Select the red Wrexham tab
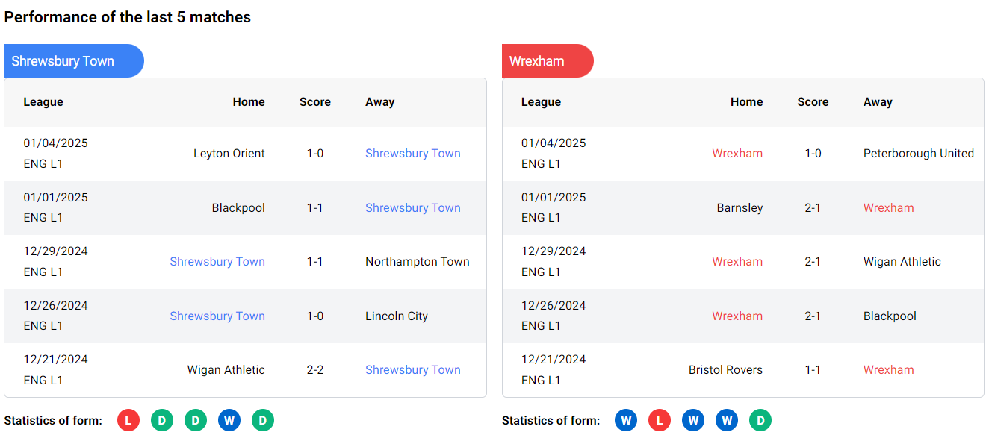 [x=546, y=61]
